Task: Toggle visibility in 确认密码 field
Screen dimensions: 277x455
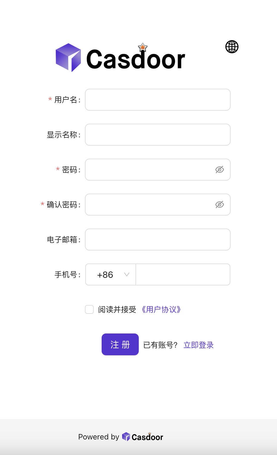Action: tap(219, 205)
